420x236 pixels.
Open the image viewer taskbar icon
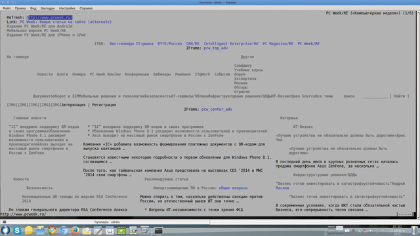tap(133, 230)
